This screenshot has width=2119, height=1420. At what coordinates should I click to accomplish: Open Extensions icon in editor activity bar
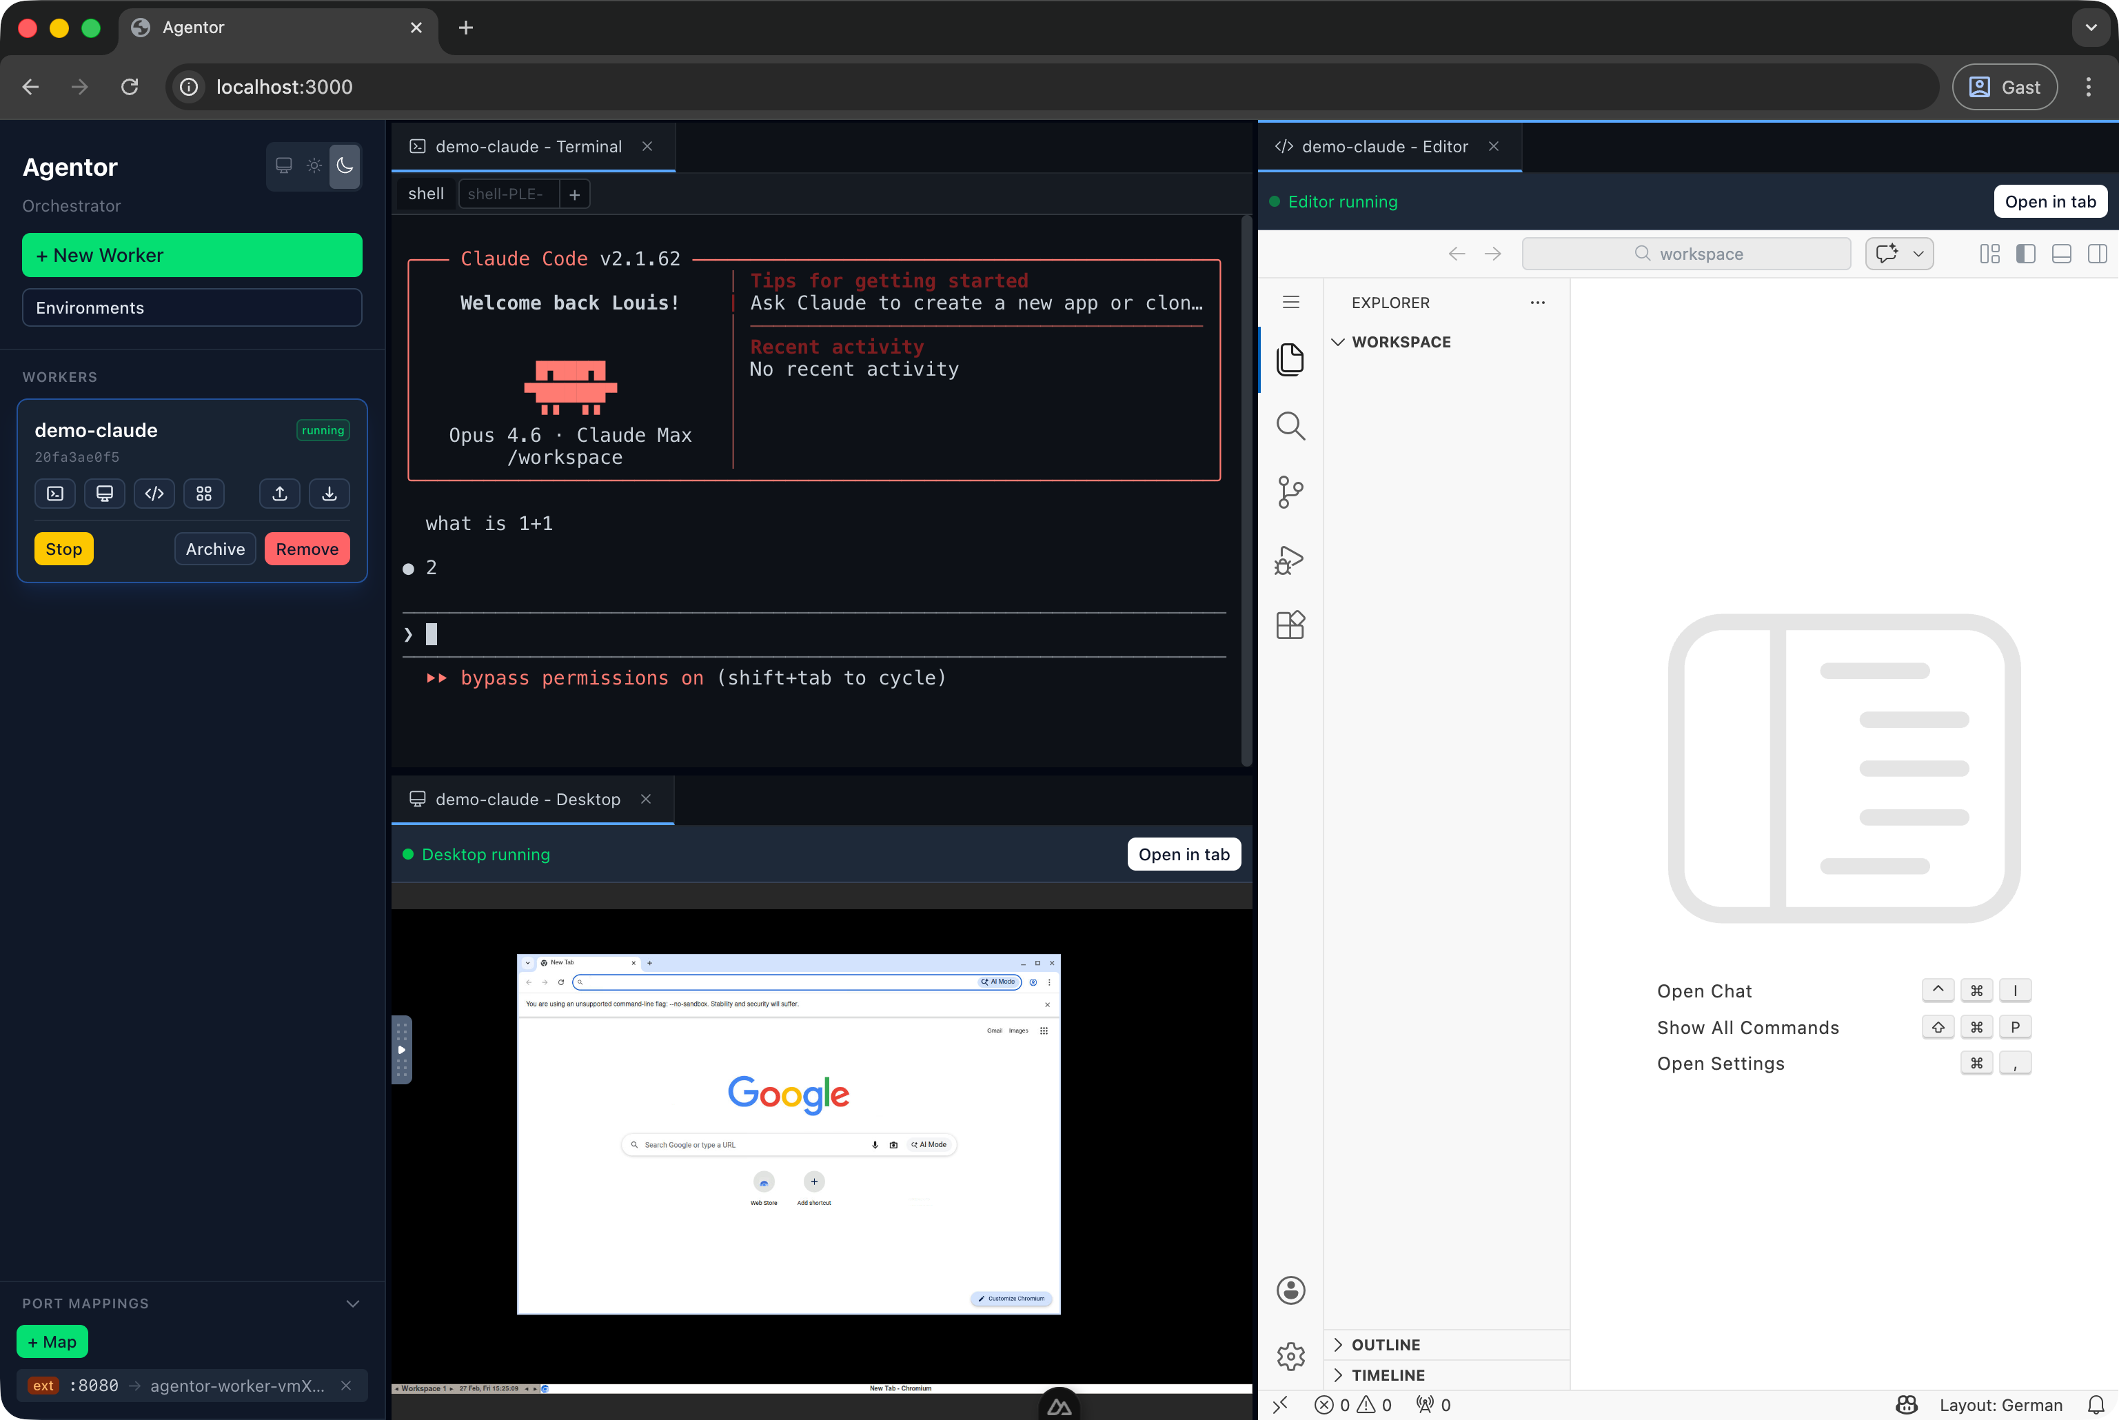1290,625
